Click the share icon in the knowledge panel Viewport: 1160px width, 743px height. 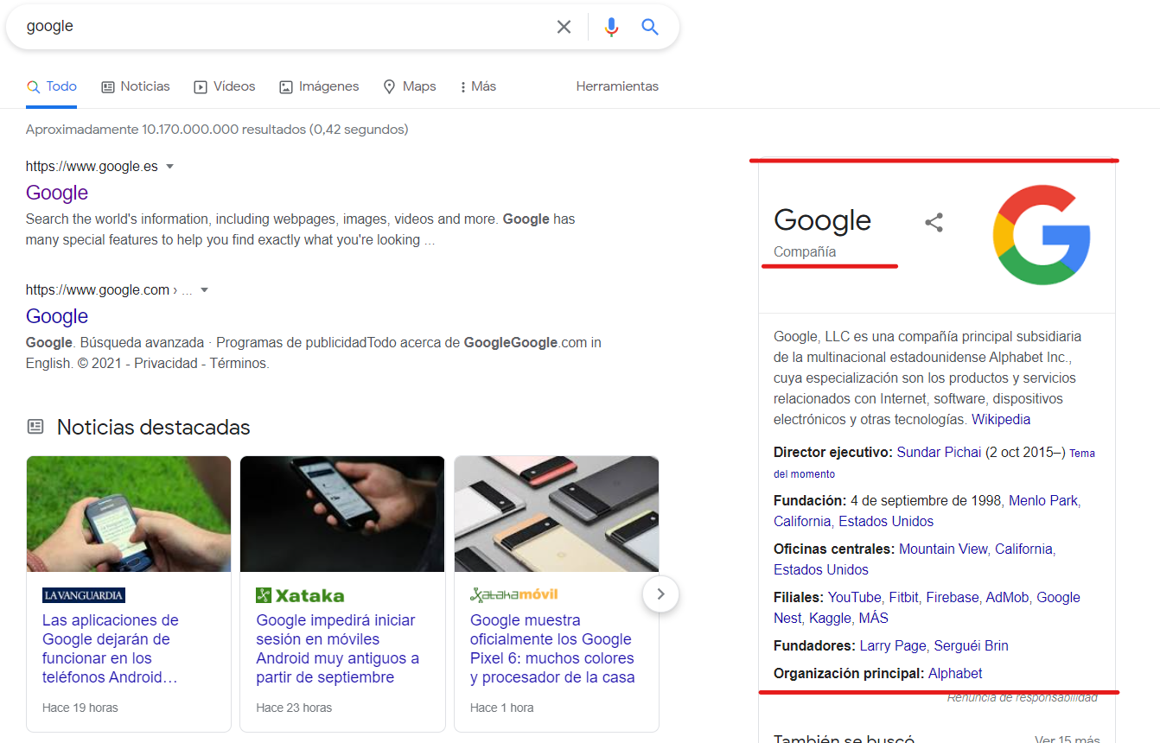pyautogui.click(x=934, y=222)
